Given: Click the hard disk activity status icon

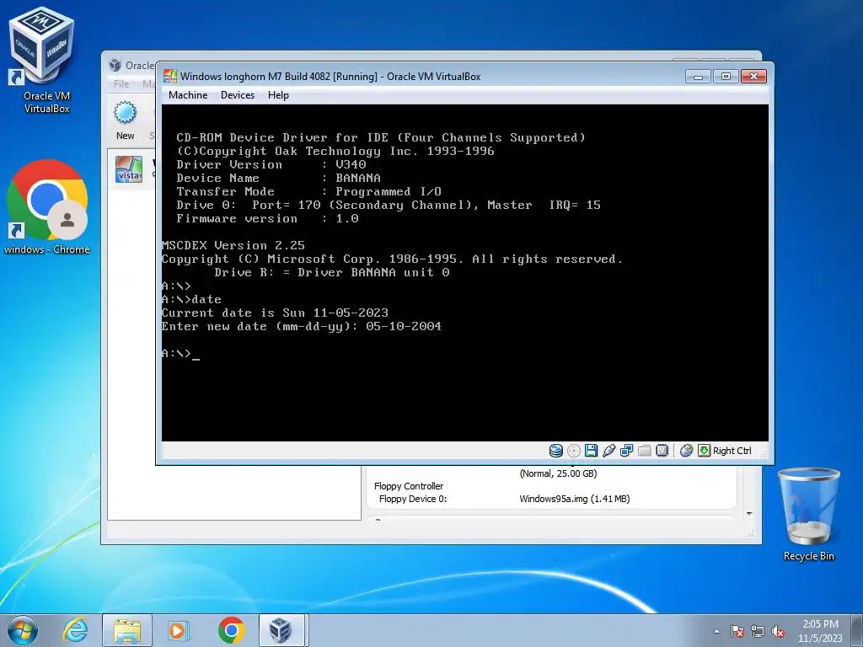Looking at the screenshot, I should pyautogui.click(x=556, y=451).
